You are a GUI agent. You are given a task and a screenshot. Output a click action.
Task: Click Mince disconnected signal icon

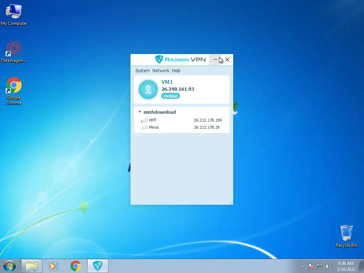click(x=144, y=127)
